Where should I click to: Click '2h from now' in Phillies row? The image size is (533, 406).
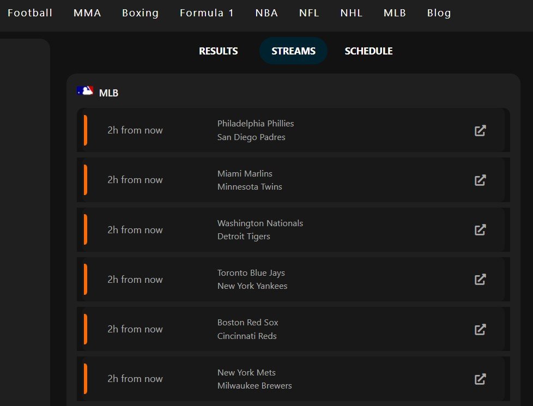135,130
